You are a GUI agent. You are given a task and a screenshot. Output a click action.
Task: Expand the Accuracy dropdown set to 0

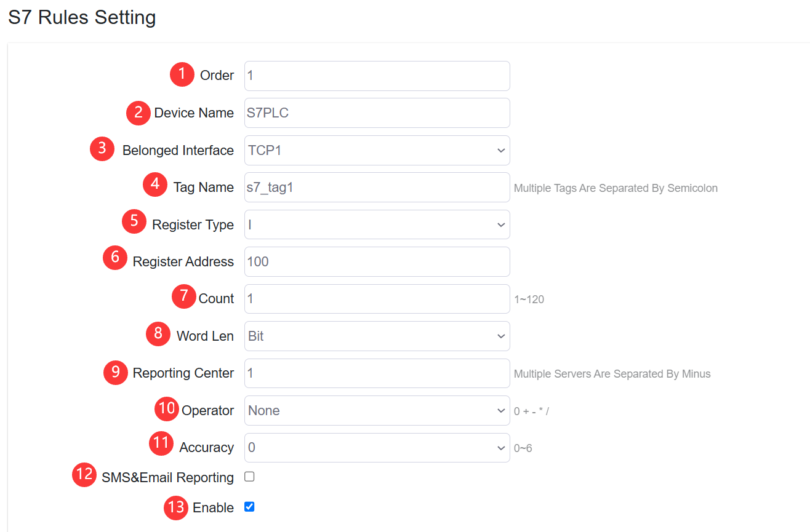click(x=377, y=448)
